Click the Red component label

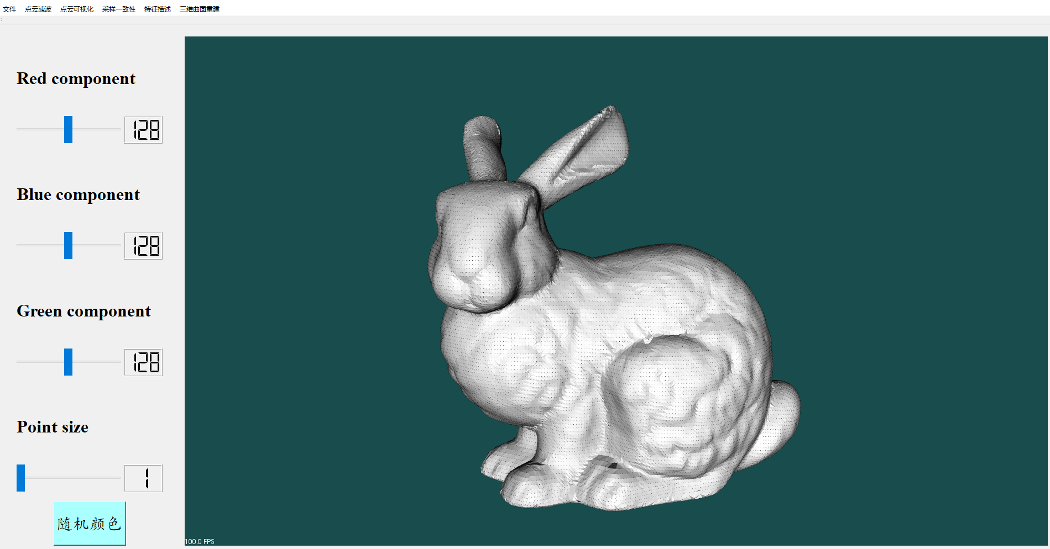click(x=76, y=79)
